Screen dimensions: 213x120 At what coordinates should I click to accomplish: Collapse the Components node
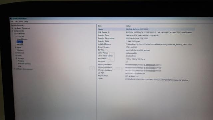pos(12,31)
